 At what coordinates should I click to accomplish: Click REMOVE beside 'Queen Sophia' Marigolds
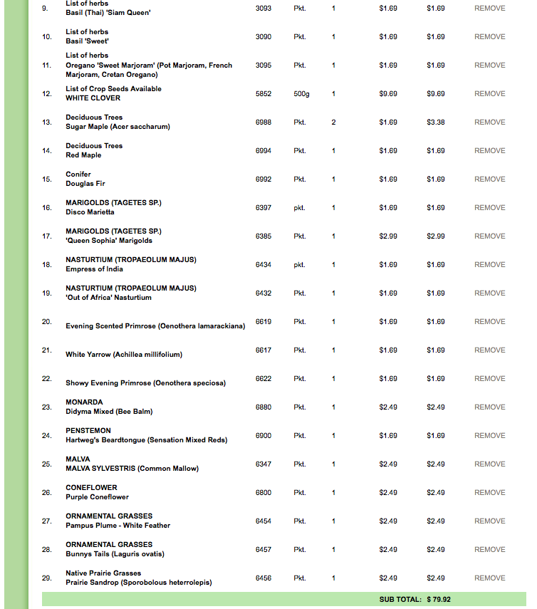489,236
